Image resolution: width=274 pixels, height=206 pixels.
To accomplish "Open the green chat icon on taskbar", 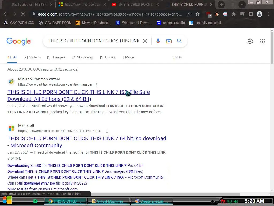I will pyautogui.click(x=36, y=201).
